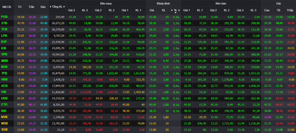Click HDB average price 24.31

click(279, 98)
